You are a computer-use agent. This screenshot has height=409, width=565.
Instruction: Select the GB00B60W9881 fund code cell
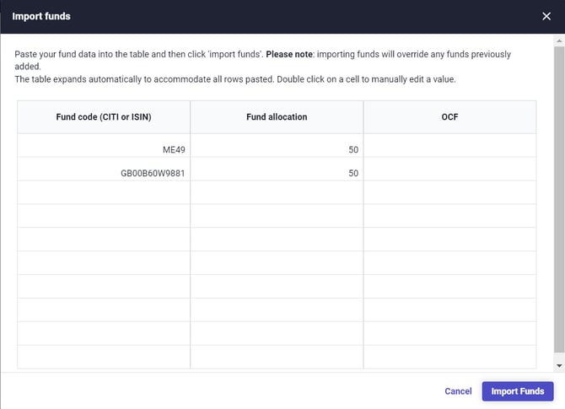[x=104, y=174]
